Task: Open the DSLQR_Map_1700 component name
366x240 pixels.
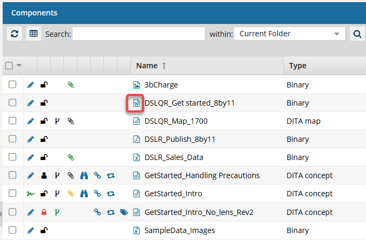Action: coord(176,121)
